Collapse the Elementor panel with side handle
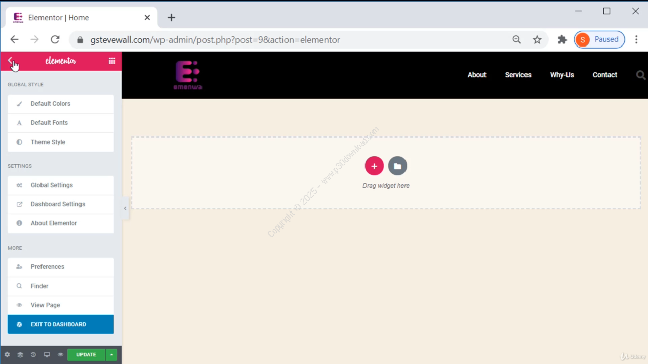Viewport: 648px width, 364px height. (x=125, y=208)
